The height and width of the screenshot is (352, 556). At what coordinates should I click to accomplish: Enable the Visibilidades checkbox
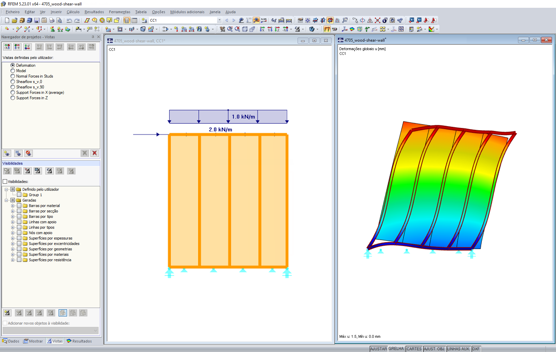5,182
